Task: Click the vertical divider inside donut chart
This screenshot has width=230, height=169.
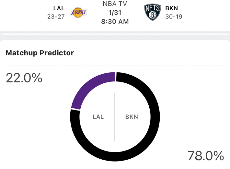Action: pos(115,117)
